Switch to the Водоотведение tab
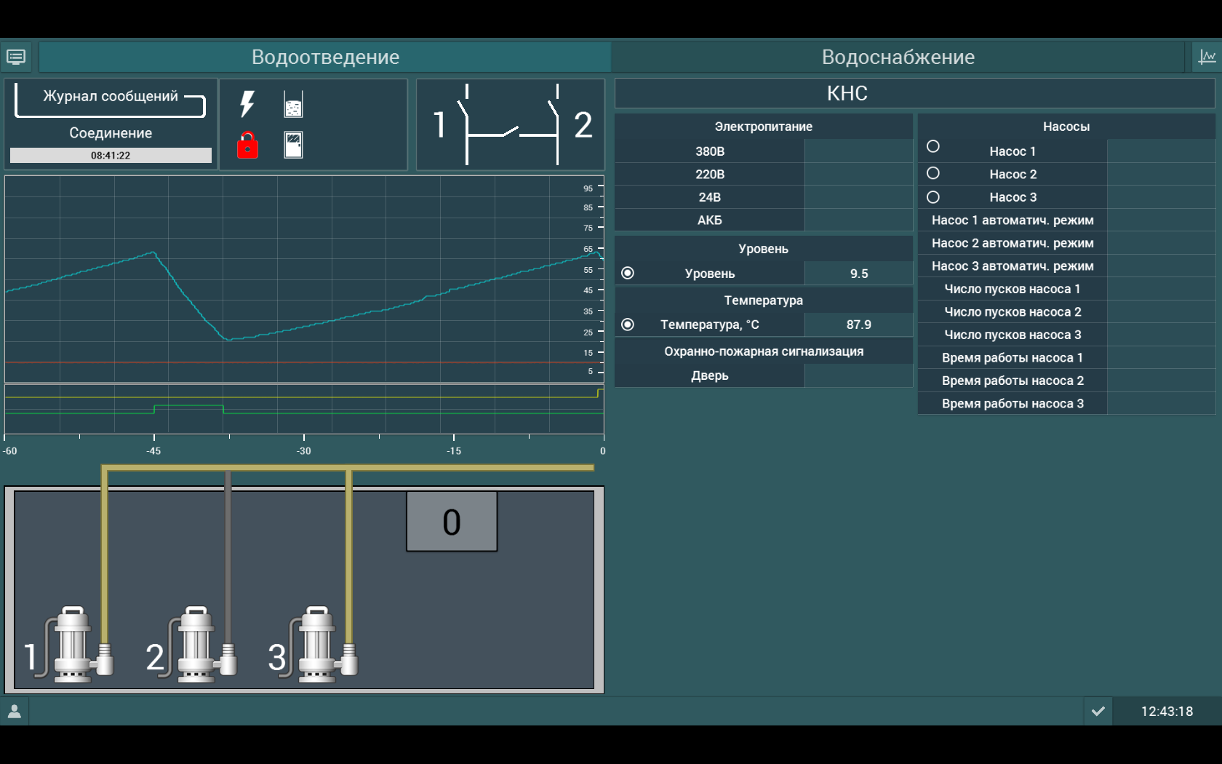 tap(325, 57)
